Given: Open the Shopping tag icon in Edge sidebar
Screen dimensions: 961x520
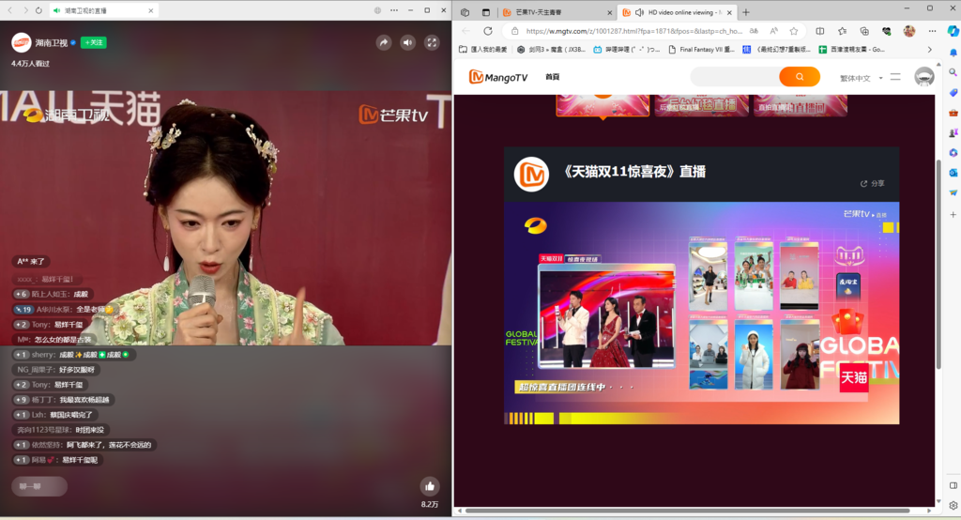Looking at the screenshot, I should [x=953, y=93].
